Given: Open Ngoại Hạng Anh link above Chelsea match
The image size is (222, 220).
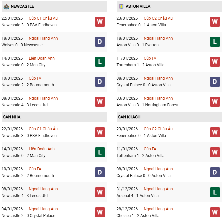Looking at the screenshot, I should coord(158,209).
